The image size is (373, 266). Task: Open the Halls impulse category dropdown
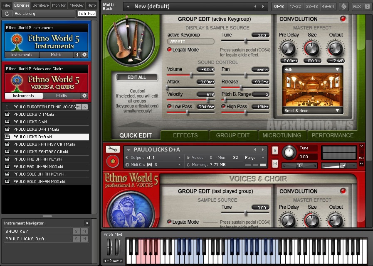337,69
